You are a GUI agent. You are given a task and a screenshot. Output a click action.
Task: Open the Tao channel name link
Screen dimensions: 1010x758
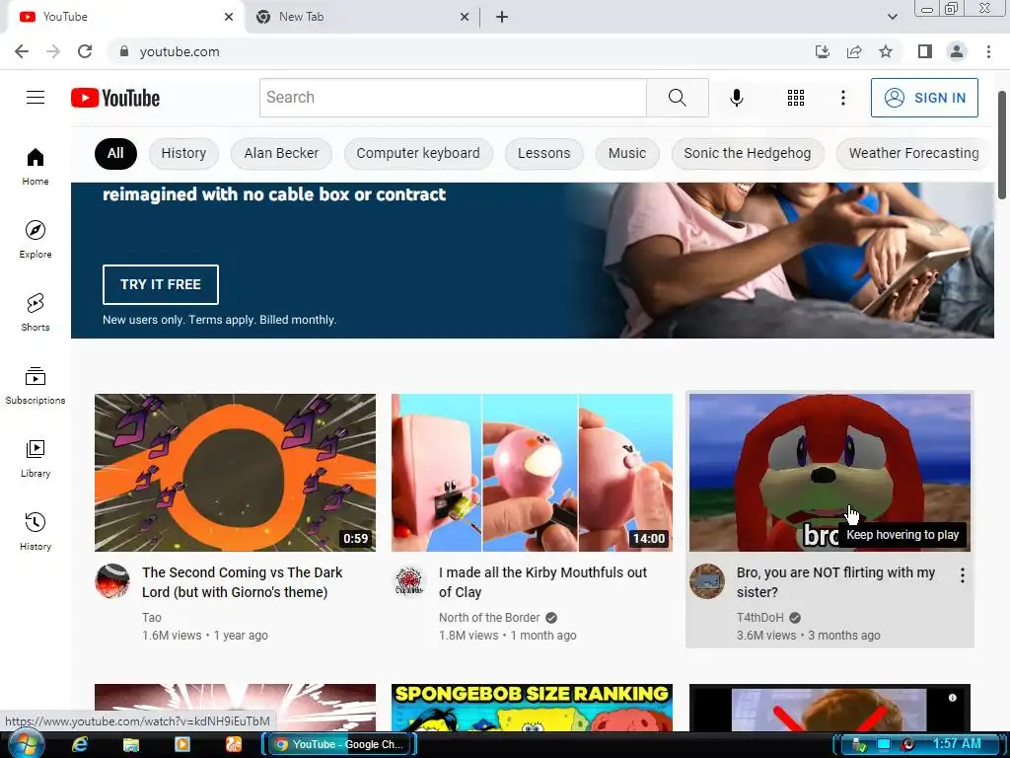coord(151,618)
